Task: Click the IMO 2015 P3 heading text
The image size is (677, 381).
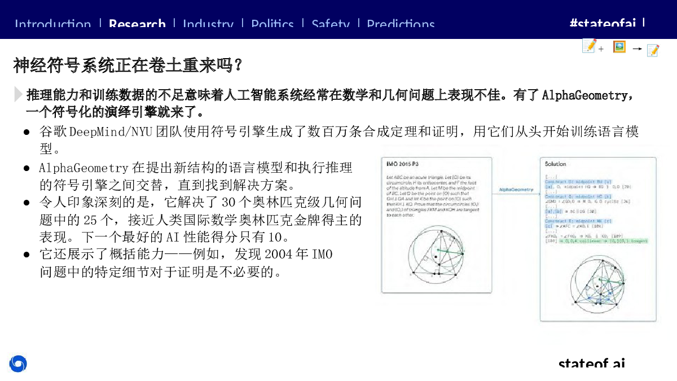Action: (402, 164)
